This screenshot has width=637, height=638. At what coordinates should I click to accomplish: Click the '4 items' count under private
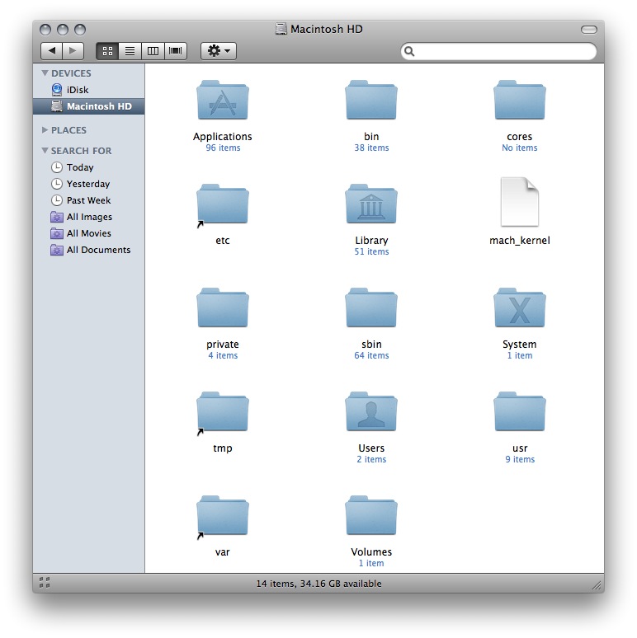click(223, 355)
